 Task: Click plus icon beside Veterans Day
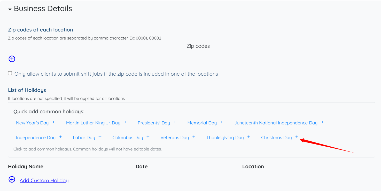194,137
